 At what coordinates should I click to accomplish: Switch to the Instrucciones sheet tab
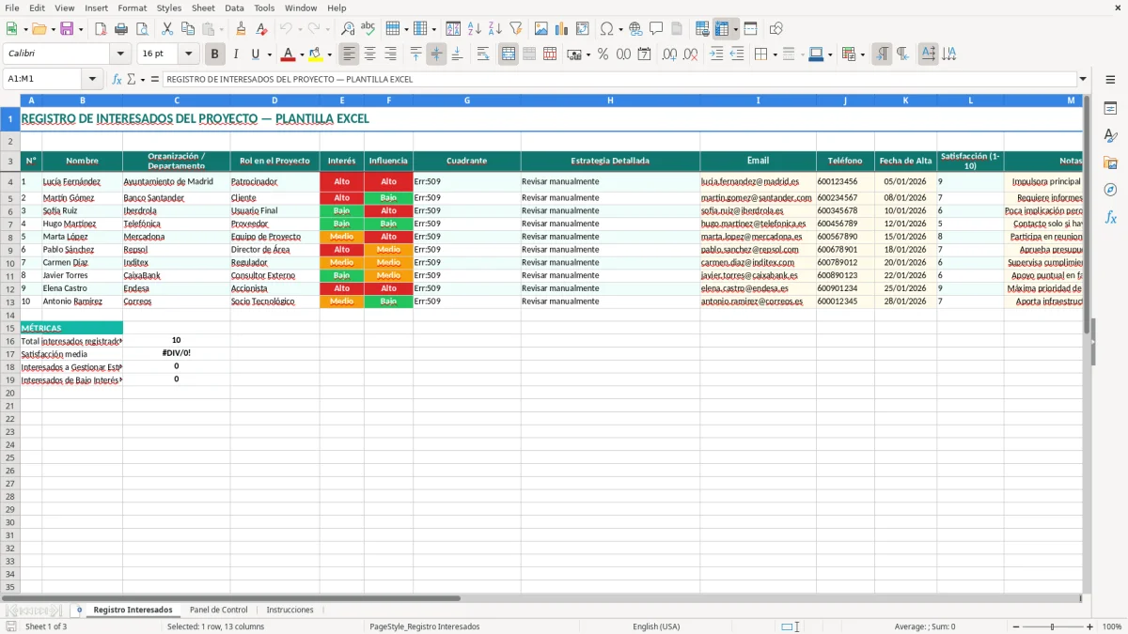point(290,610)
